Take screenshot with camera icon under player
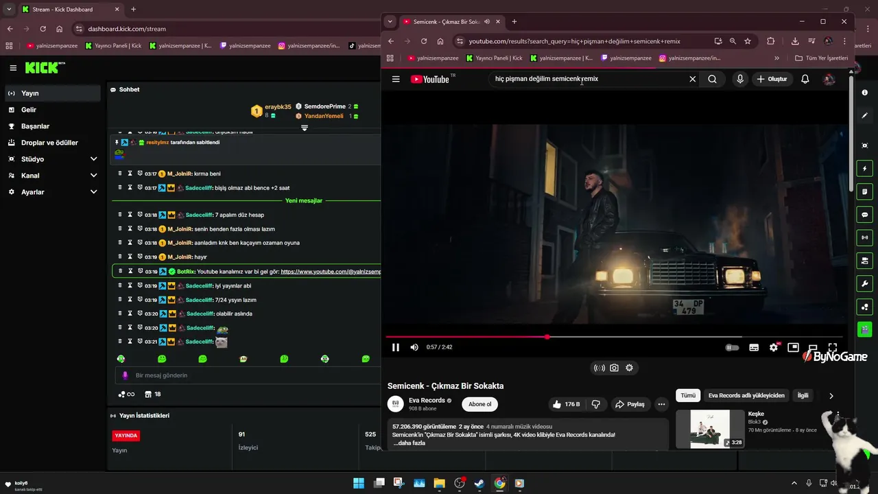878x494 pixels. (614, 368)
